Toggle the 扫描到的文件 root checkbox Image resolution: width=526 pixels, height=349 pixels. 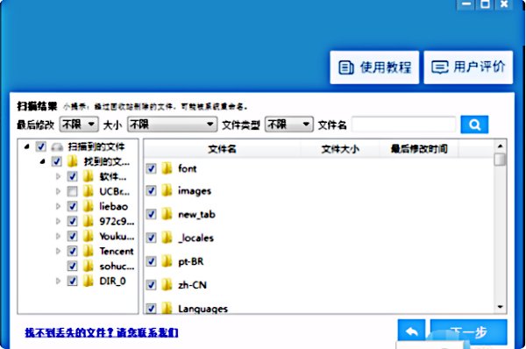[41, 146]
